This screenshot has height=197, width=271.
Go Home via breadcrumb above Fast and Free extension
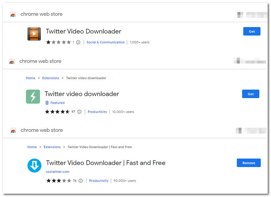[32, 147]
